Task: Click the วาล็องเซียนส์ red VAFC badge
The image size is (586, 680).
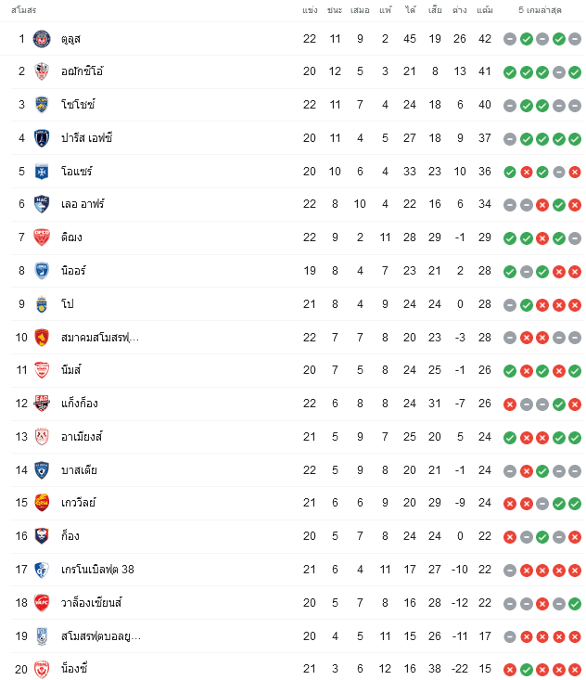Action: [42, 603]
